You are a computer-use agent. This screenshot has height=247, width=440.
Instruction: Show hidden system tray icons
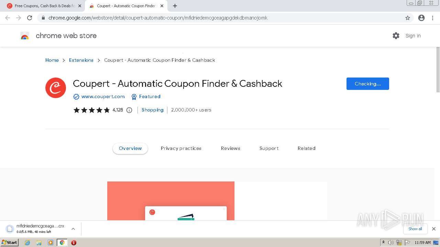[383, 243]
